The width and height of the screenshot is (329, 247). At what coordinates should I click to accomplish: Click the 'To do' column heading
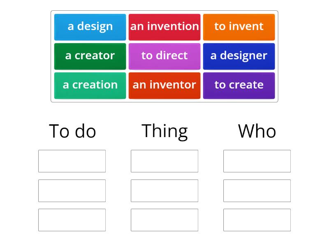72,130
